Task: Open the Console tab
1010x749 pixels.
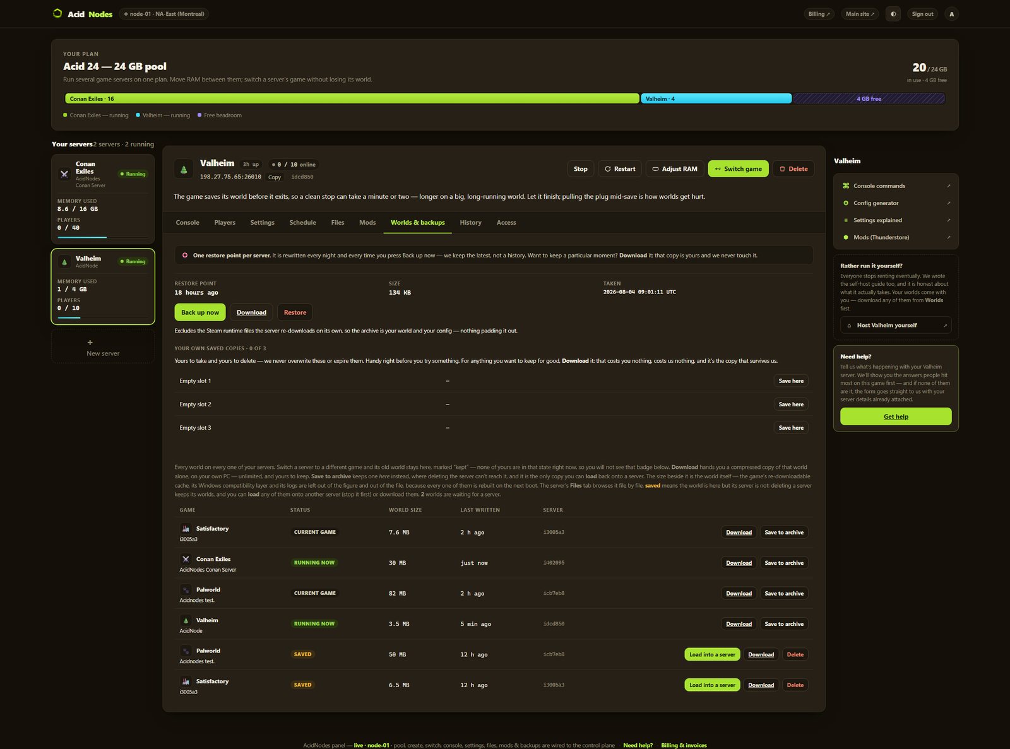Action: (187, 223)
